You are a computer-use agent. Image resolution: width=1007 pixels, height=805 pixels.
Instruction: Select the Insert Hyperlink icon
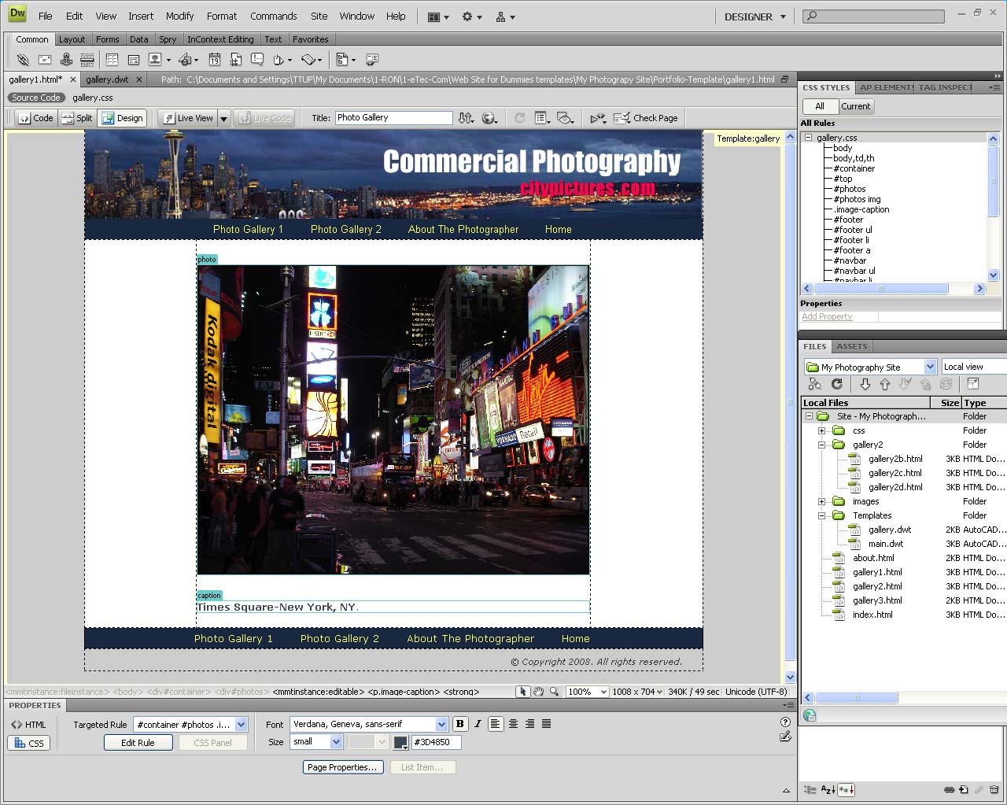[23, 59]
